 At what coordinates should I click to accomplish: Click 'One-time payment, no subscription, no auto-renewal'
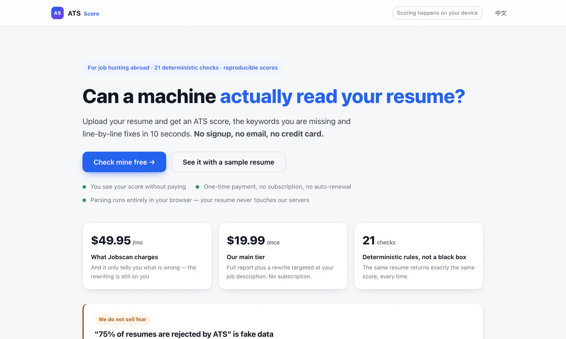(x=277, y=186)
